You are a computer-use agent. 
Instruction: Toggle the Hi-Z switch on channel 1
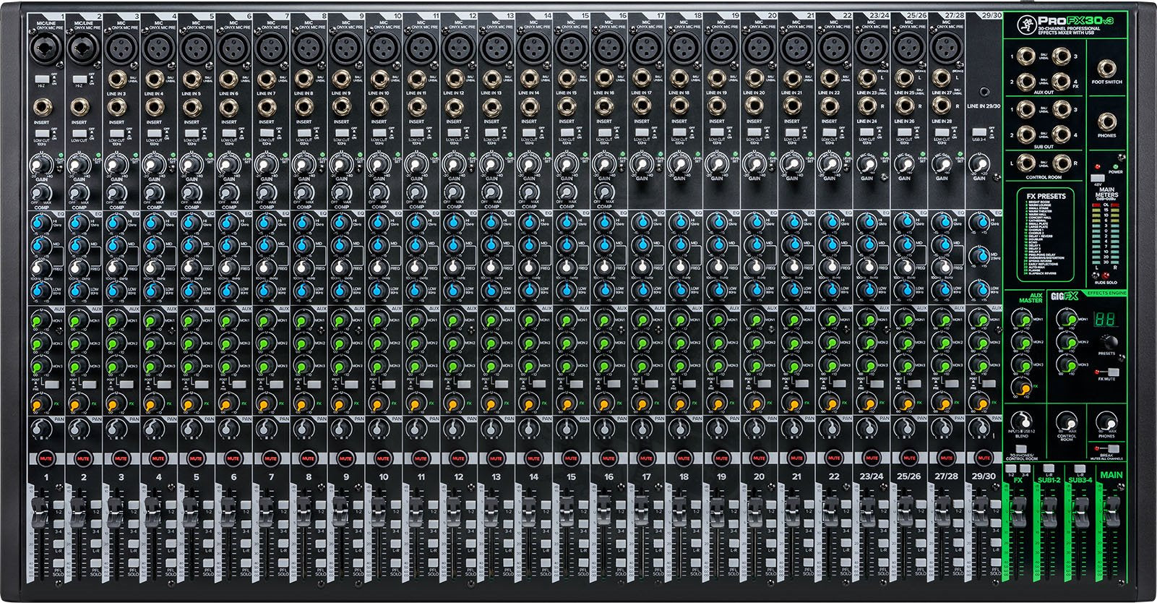pyautogui.click(x=42, y=76)
